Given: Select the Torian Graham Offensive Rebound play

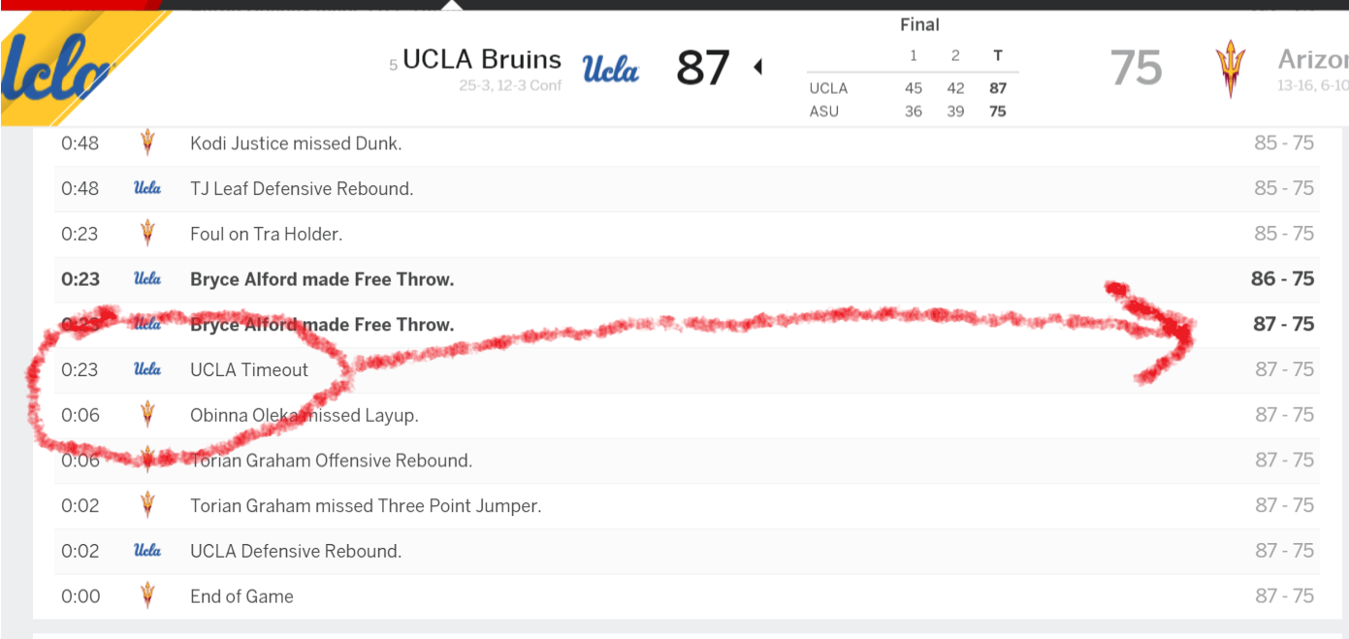Looking at the screenshot, I should tap(331, 461).
